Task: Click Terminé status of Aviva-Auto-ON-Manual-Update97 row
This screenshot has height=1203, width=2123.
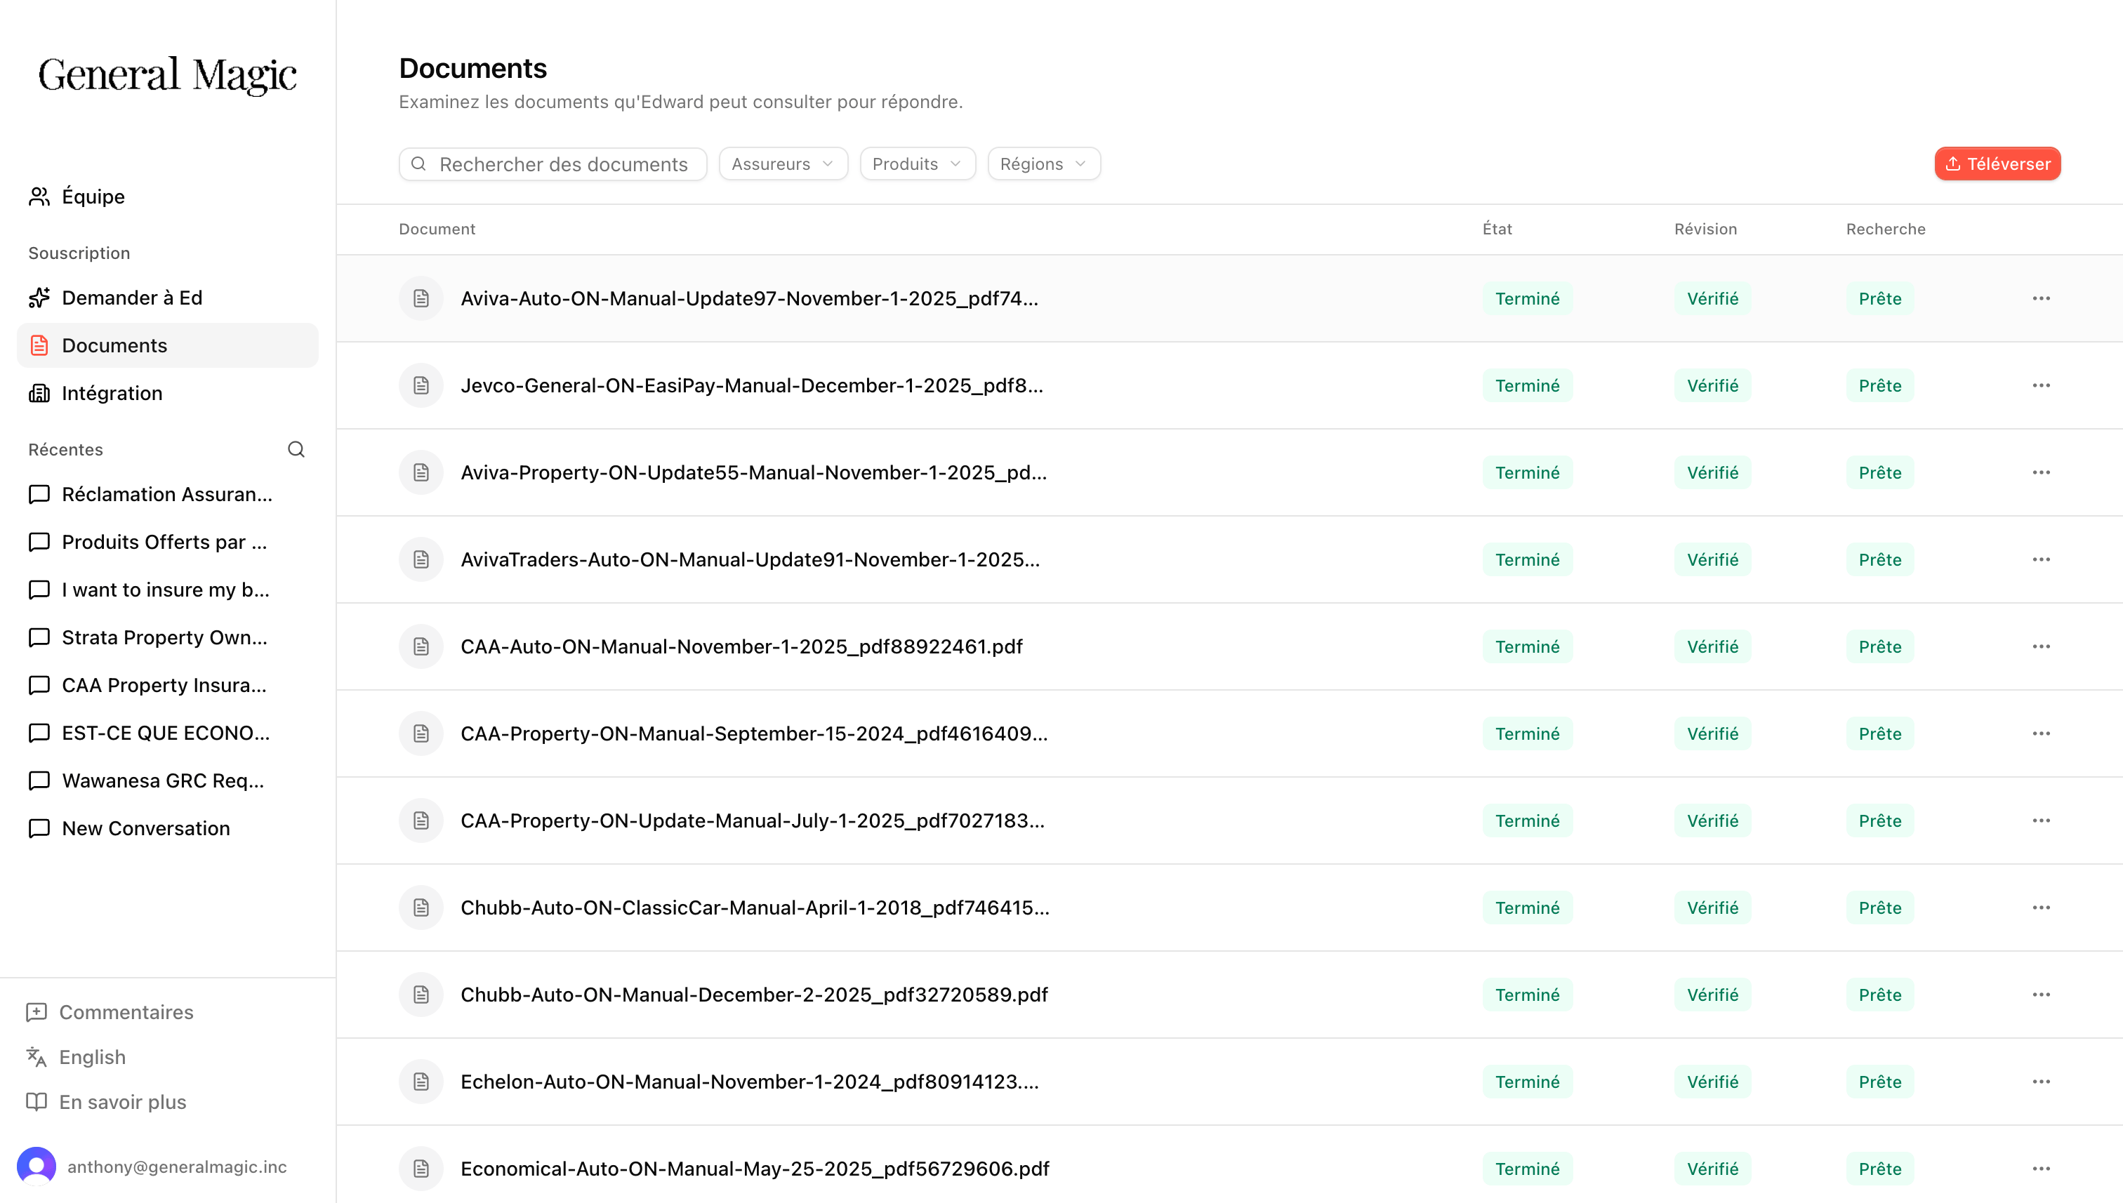Action: click(x=1527, y=298)
